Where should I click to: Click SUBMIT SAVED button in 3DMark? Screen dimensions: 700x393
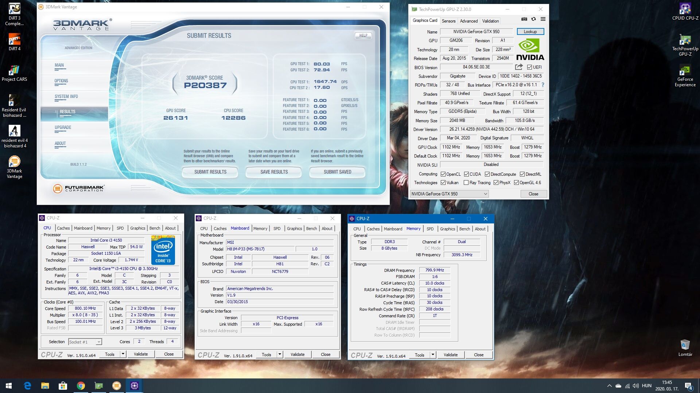(338, 172)
